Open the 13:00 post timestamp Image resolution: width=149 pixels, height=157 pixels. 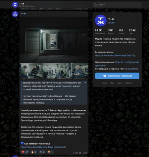85,153
